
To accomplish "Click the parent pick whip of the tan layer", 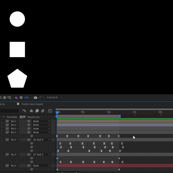I will 29,121.
